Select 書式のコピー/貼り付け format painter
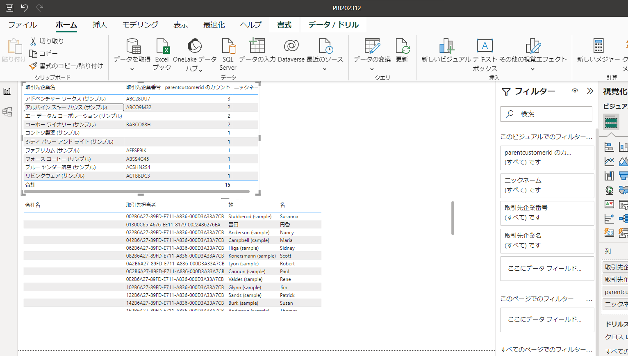 coord(66,66)
